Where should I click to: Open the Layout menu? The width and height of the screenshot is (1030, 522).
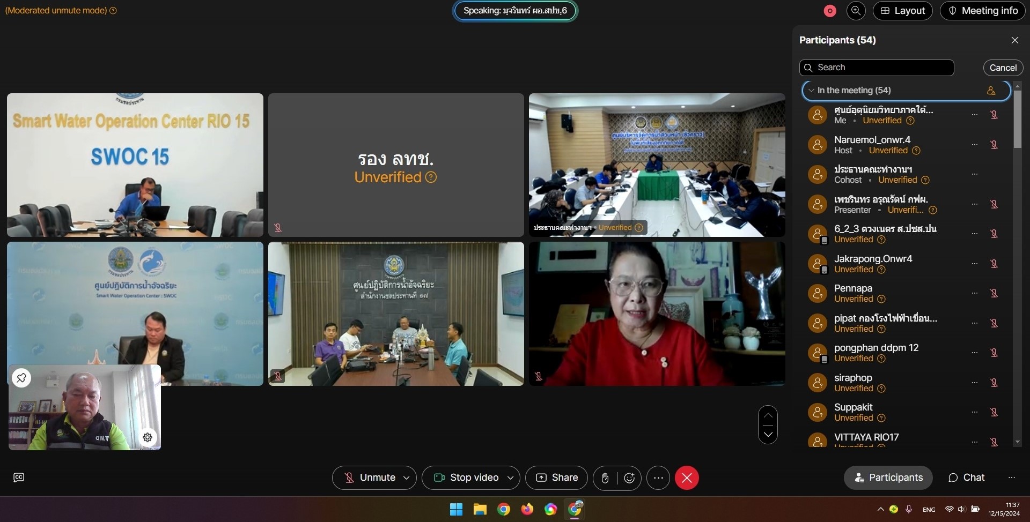902,11
